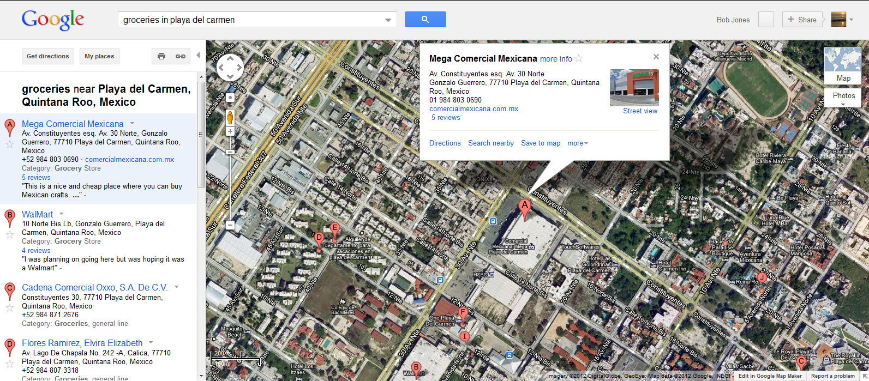This screenshot has width=869, height=381.
Task: Click the print icon in sidebar toolbar
Action: (x=161, y=56)
